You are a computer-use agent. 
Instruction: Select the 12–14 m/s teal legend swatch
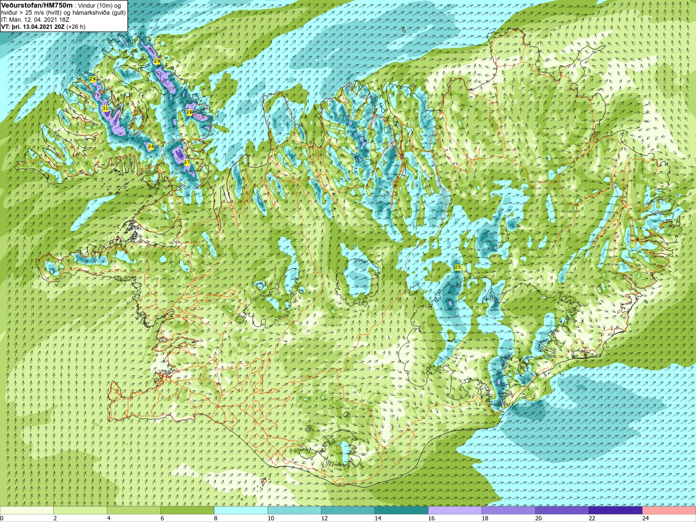[x=348, y=511]
